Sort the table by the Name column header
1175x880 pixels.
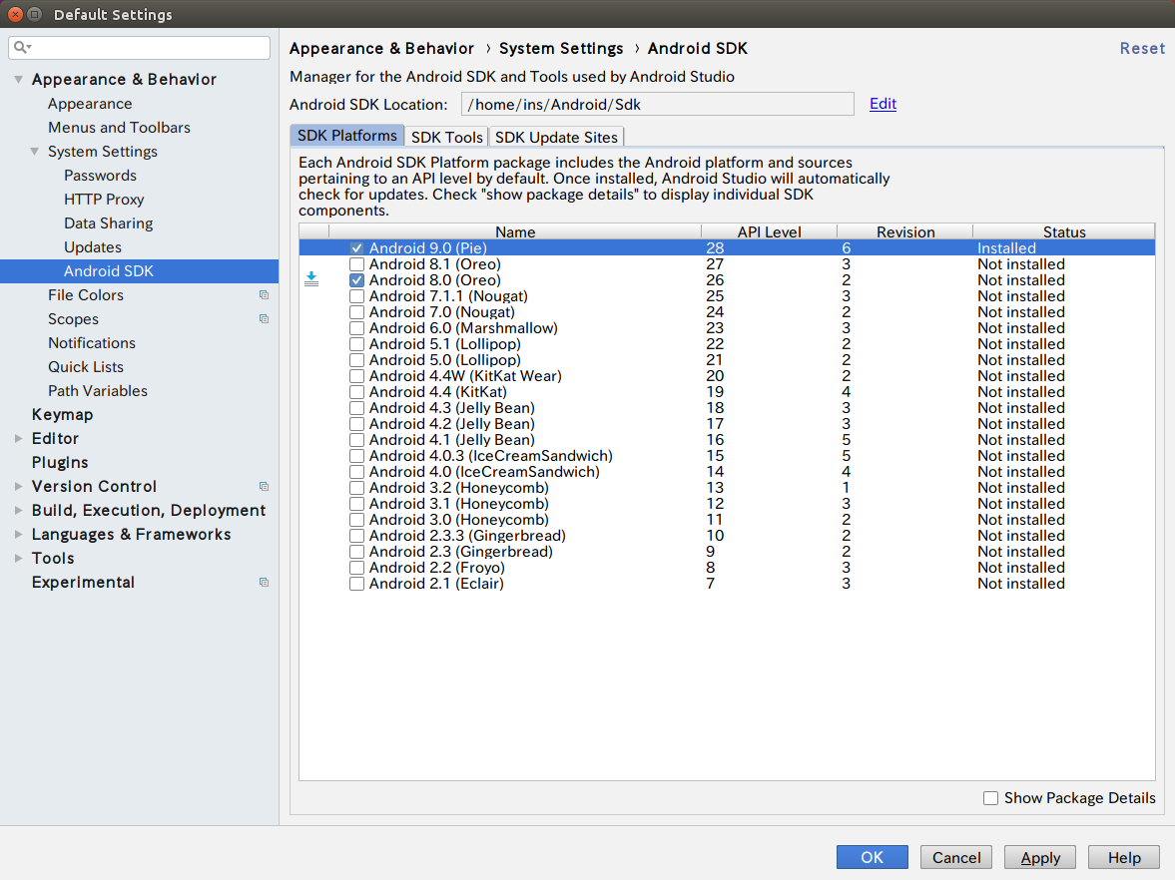tap(515, 231)
